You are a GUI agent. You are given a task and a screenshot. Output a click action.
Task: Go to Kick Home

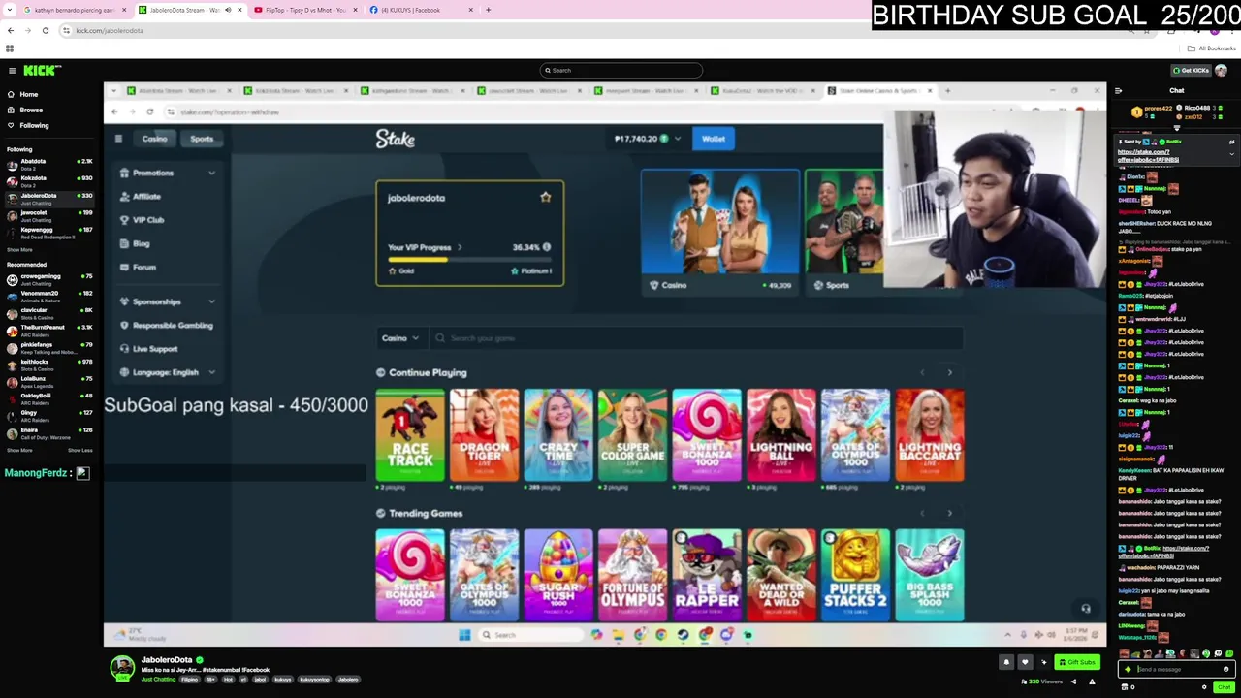[x=23, y=94]
